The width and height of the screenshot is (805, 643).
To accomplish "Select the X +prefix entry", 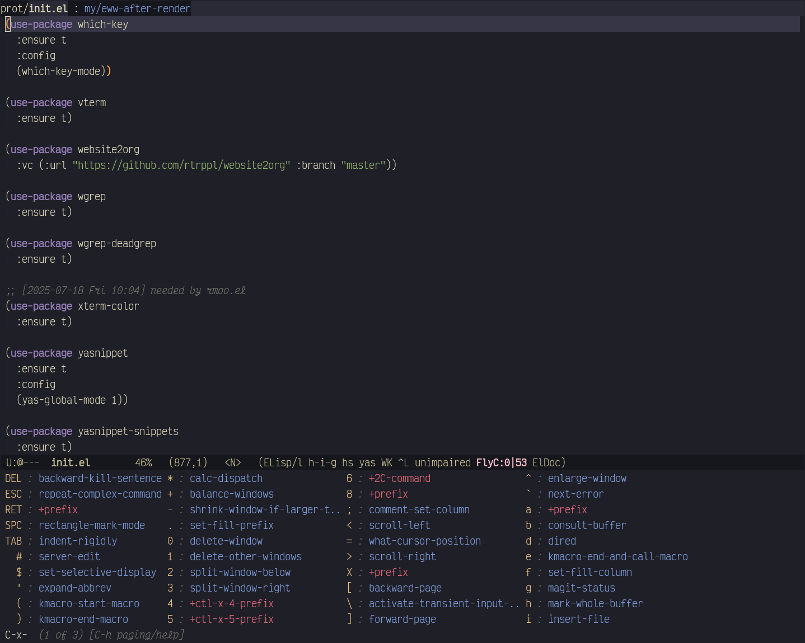I will coord(389,572).
